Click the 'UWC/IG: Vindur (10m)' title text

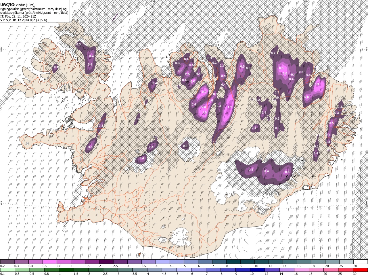tap(18, 5)
